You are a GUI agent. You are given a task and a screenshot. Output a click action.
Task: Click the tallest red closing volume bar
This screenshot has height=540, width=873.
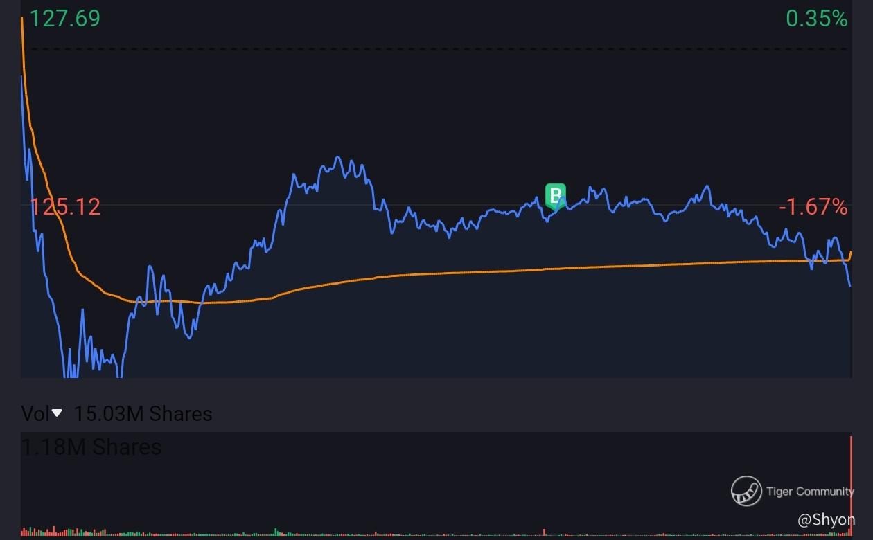tap(850, 486)
